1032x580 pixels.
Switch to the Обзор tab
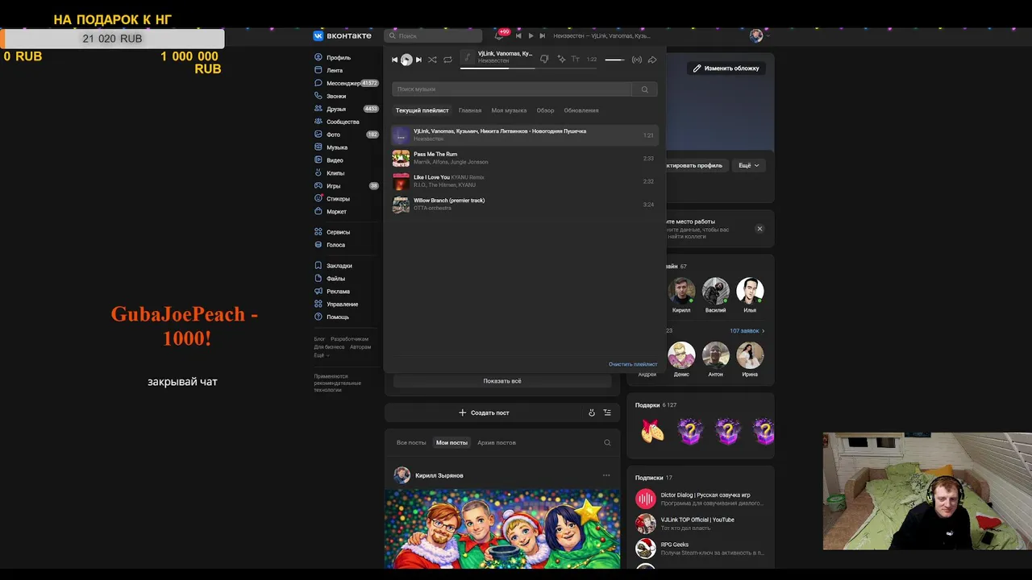546,110
